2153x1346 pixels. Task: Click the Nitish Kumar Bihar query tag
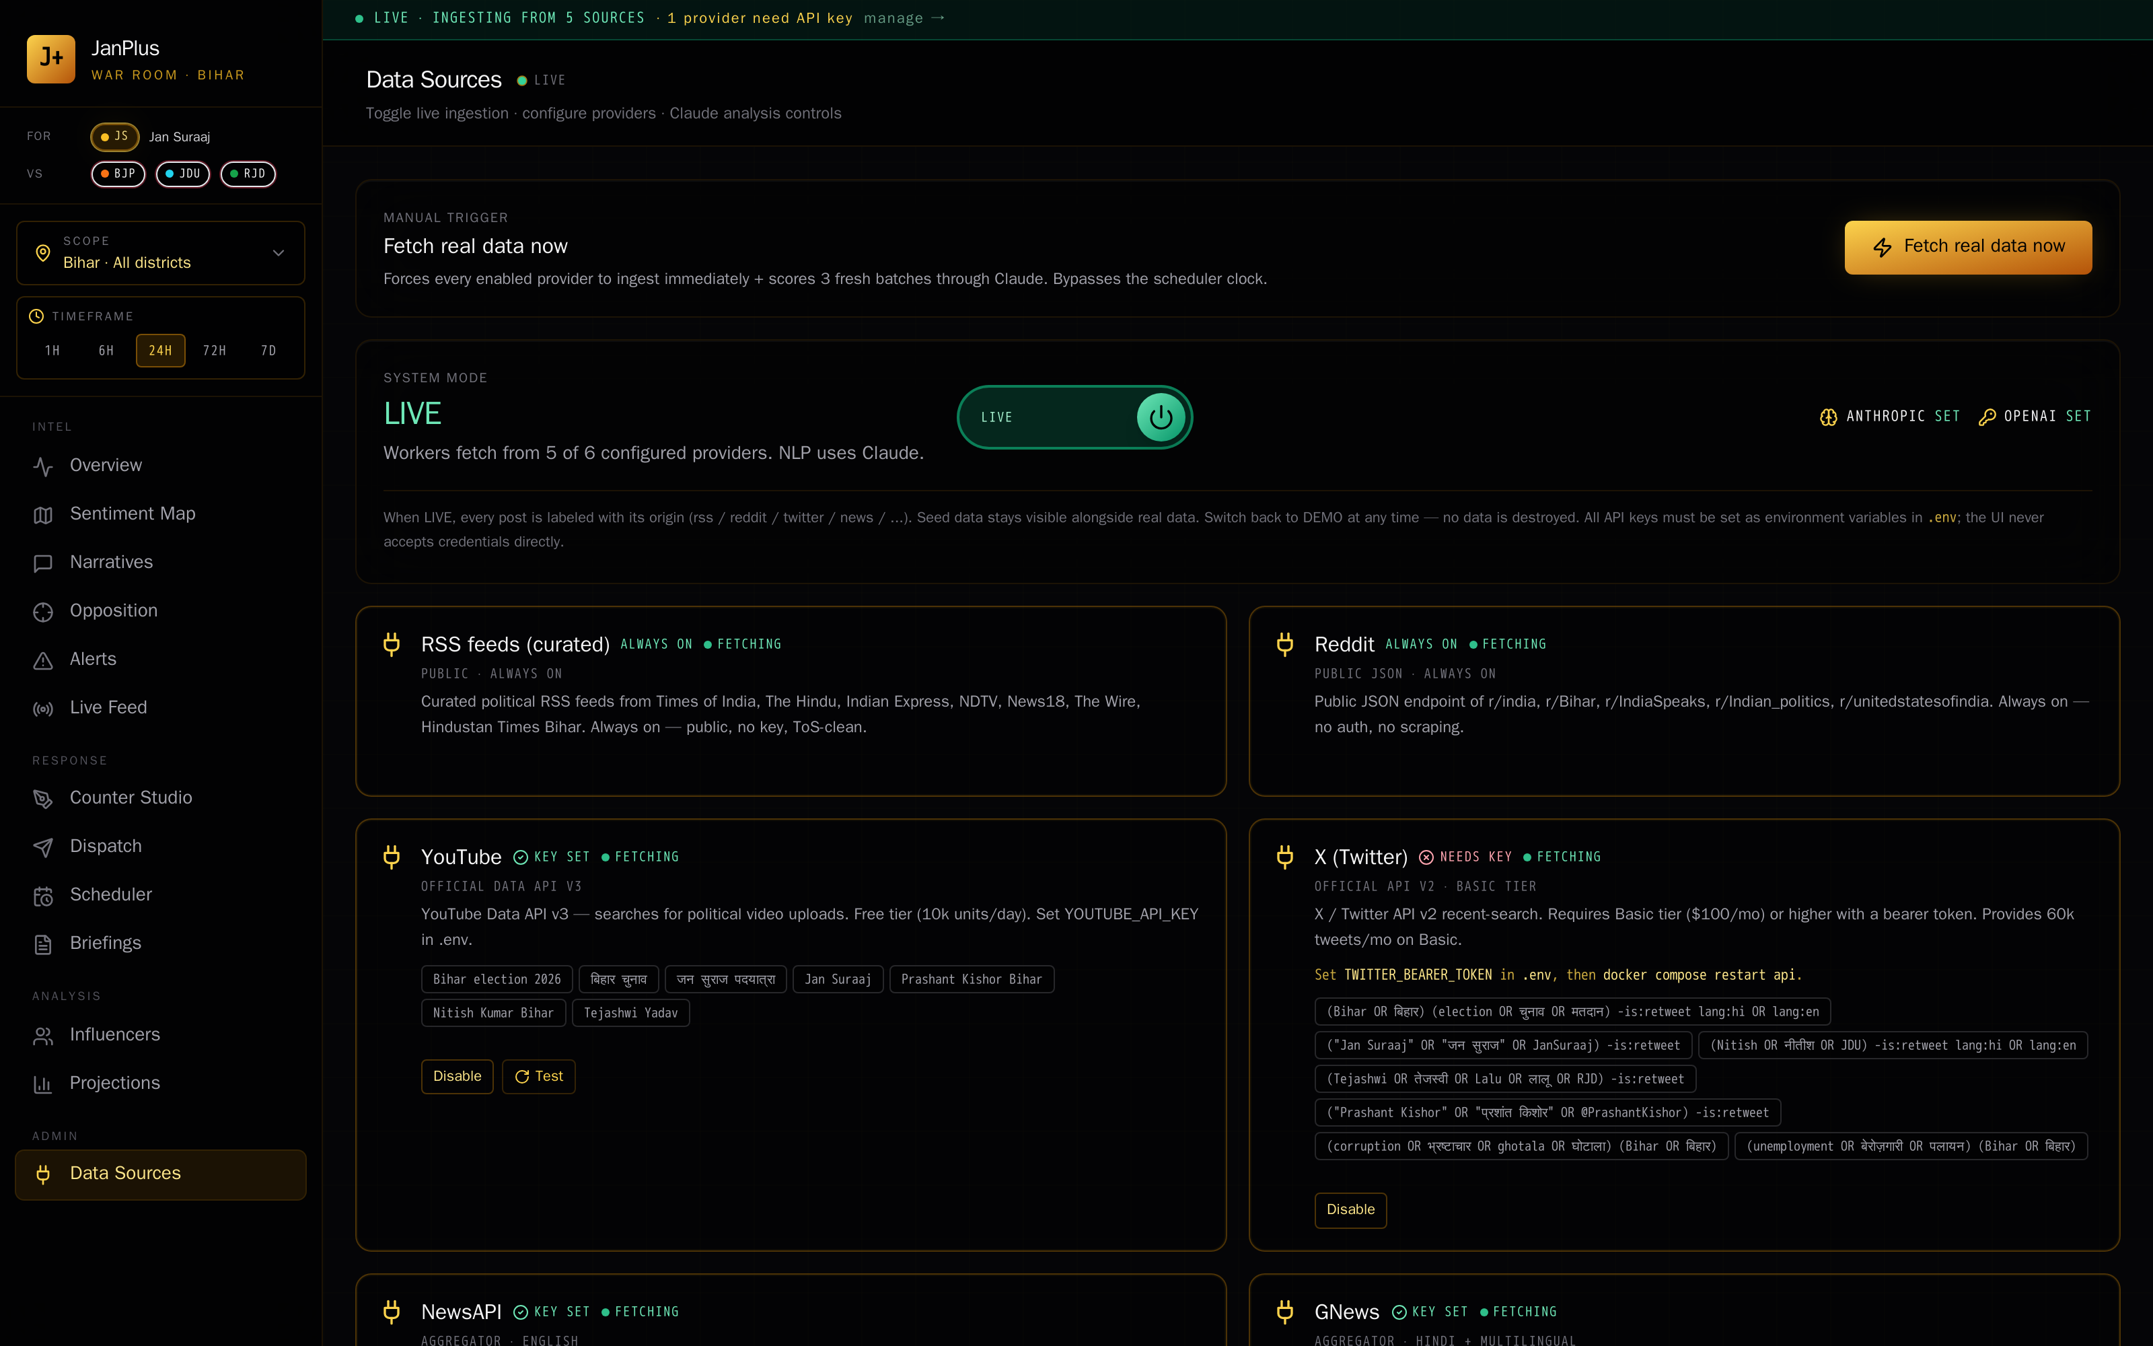coord(493,1013)
